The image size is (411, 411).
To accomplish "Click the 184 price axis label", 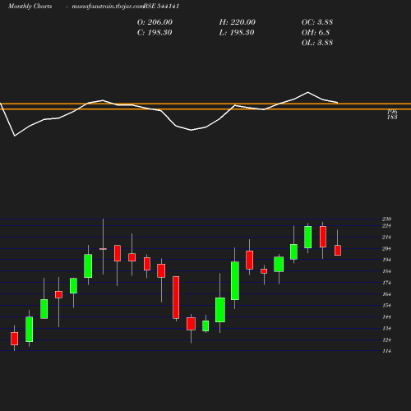I will [386, 271].
